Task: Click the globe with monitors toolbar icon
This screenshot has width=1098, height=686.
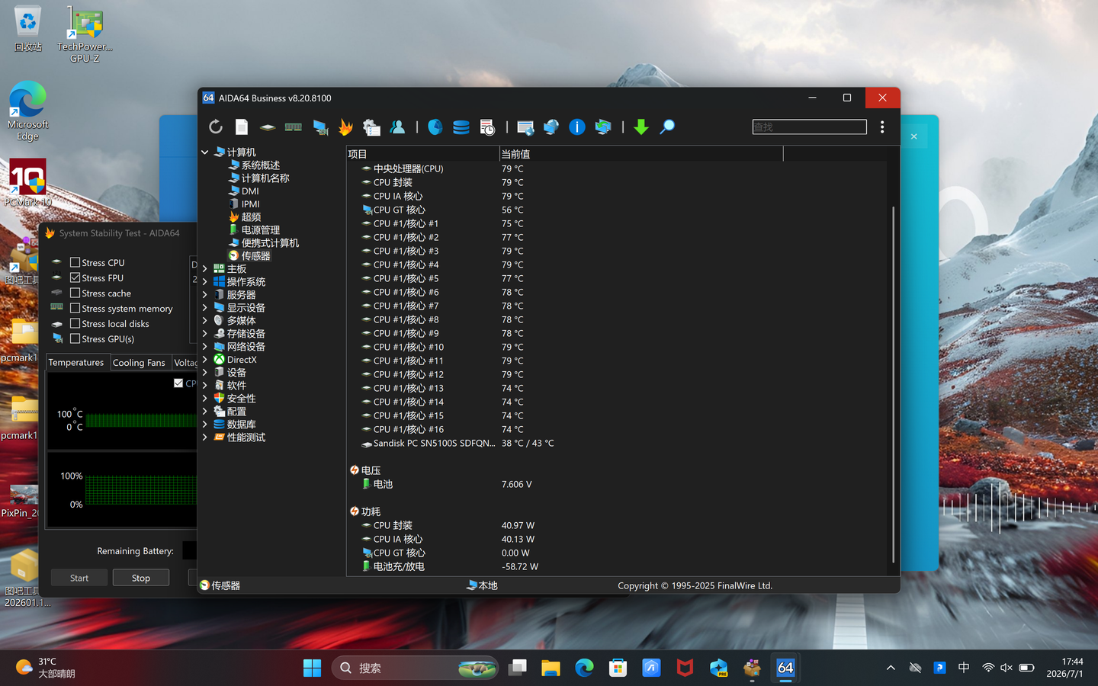Action: tap(551, 127)
